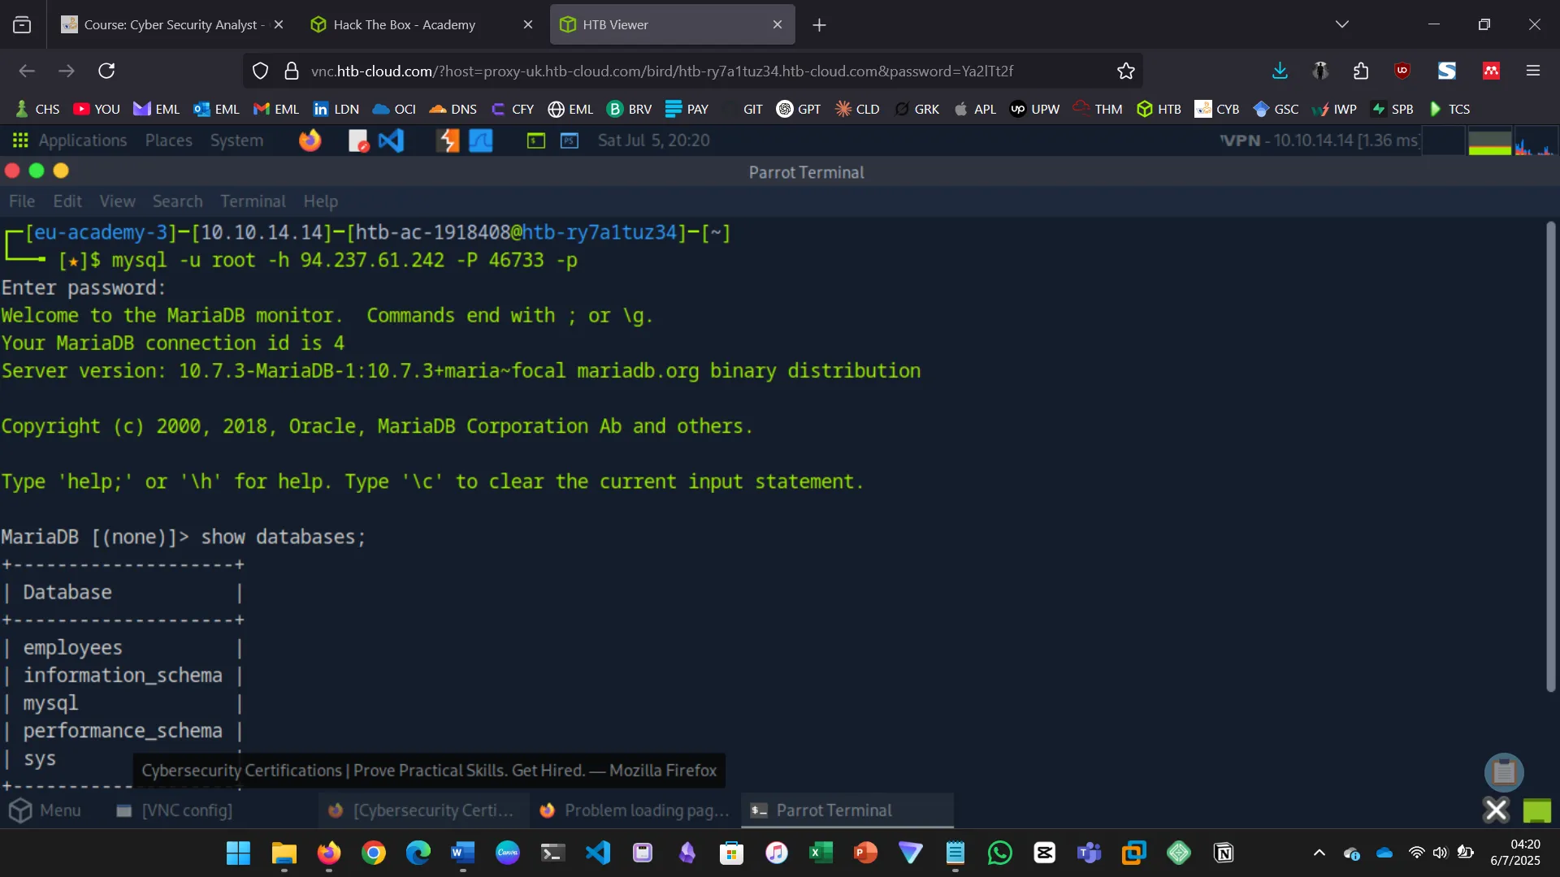Click the uBlock Origin extension icon
Viewport: 1560px width, 877px height.
(x=1402, y=71)
